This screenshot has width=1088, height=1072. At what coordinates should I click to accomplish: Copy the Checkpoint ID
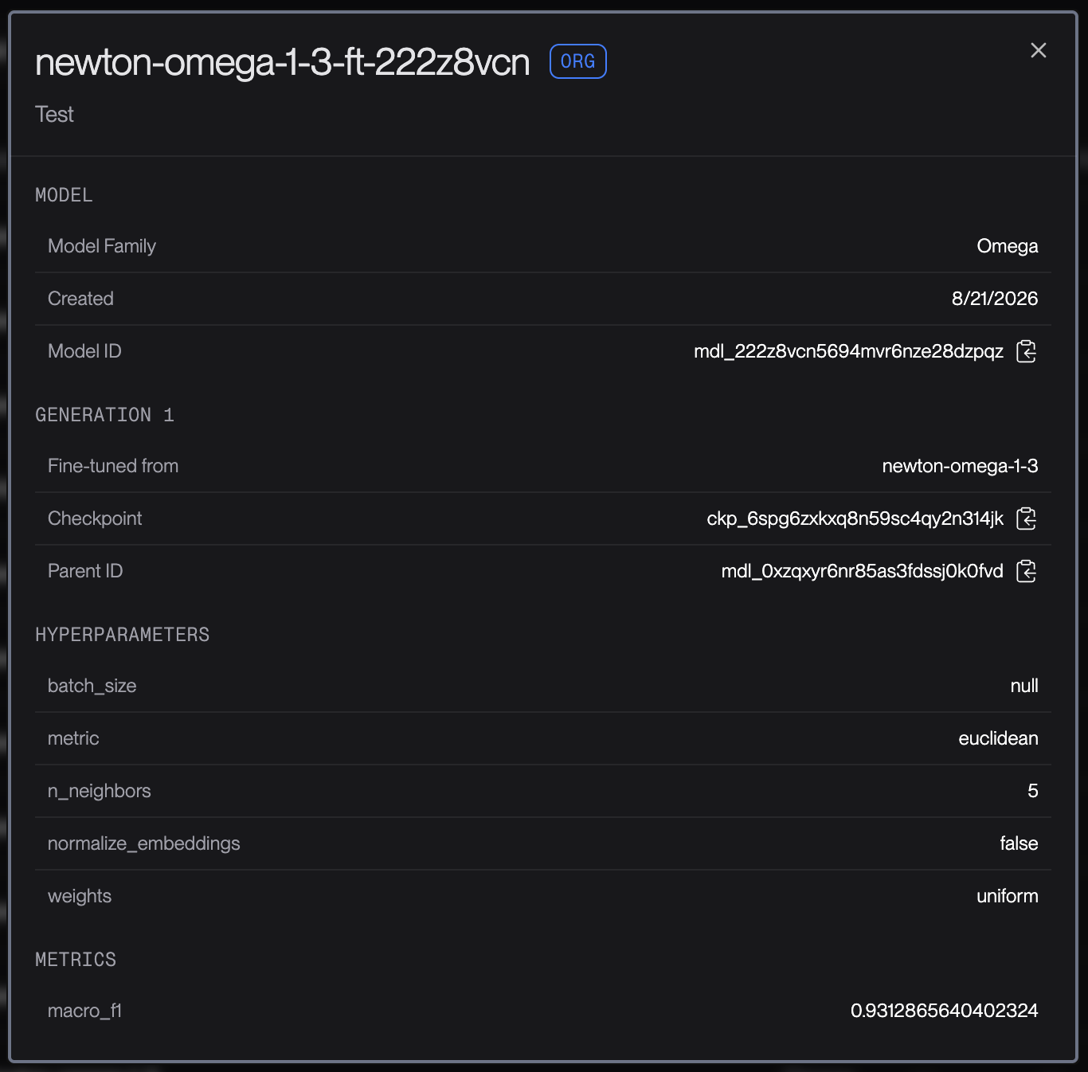pyautogui.click(x=1027, y=518)
